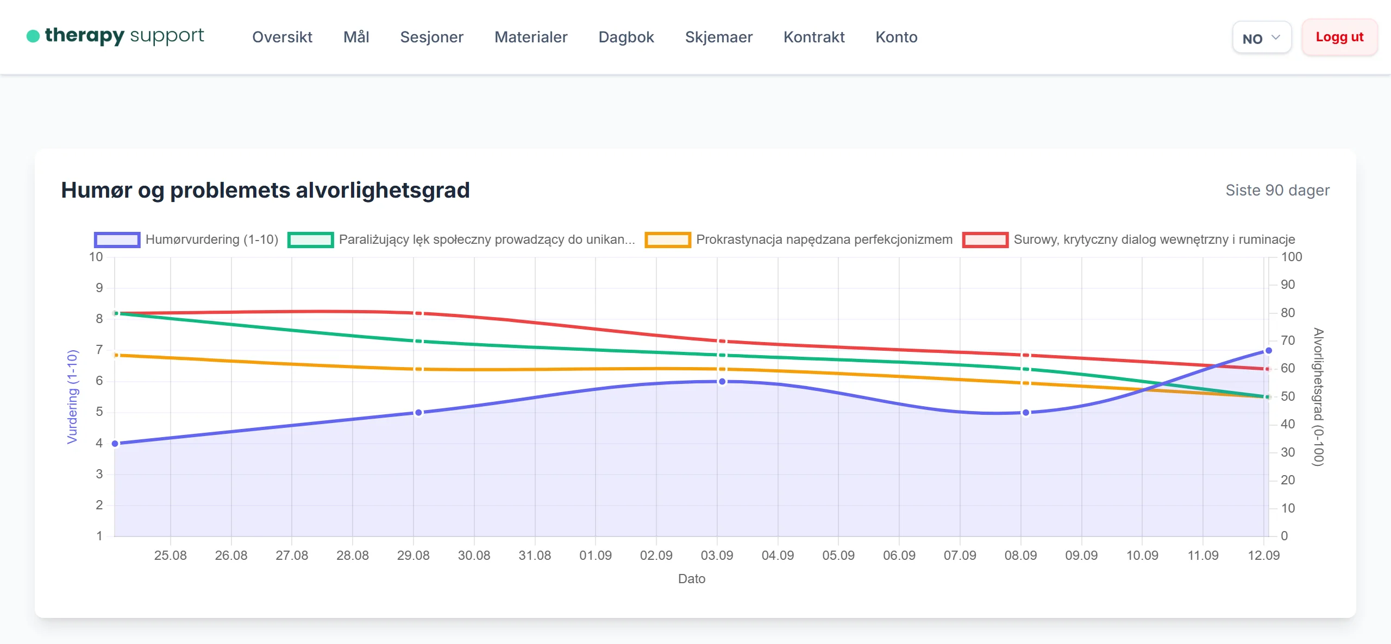Image resolution: width=1391 pixels, height=644 pixels.
Task: Open the Sesjoner menu item
Action: (431, 37)
